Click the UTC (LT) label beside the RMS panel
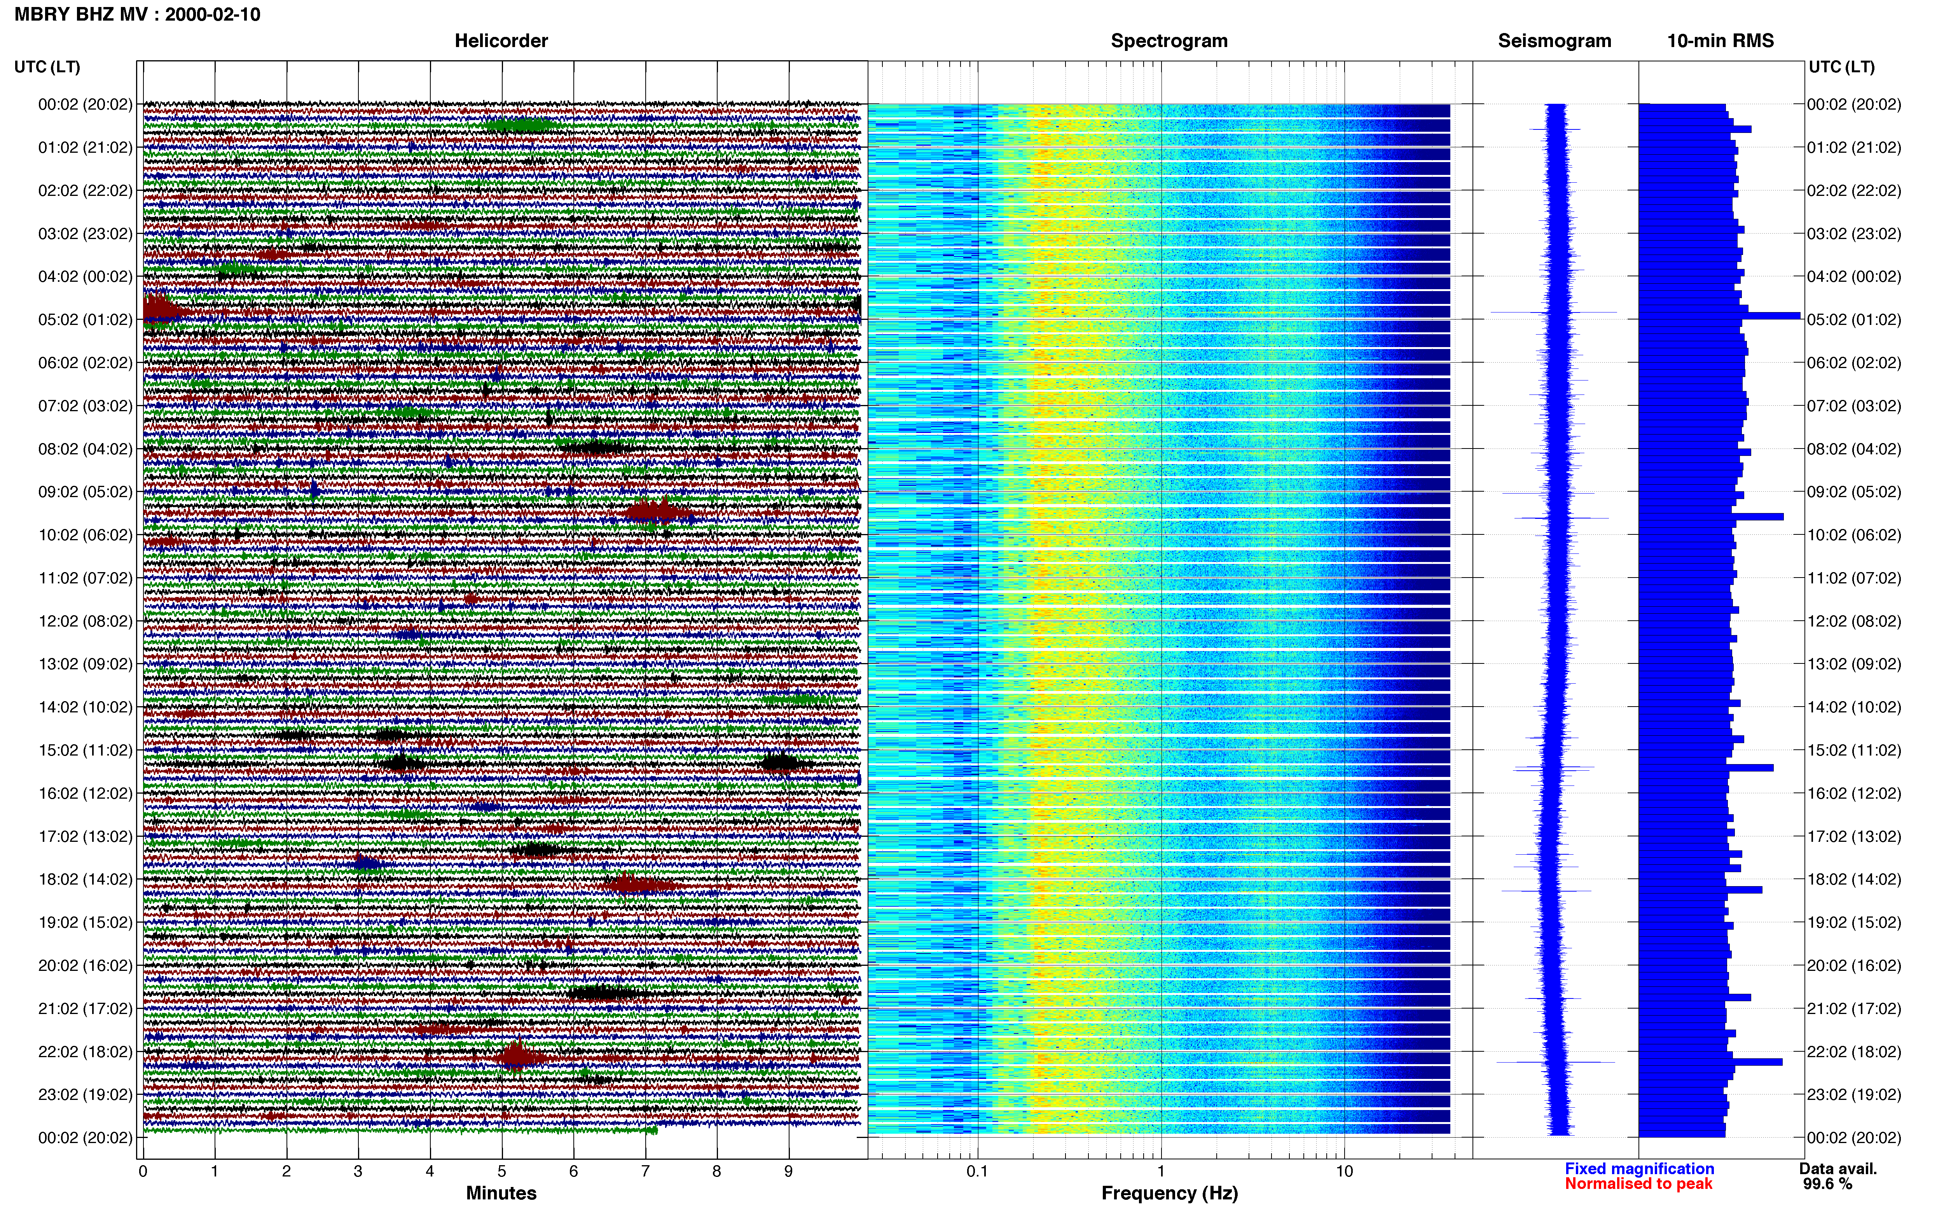The width and height of the screenshot is (1951, 1220). click(x=1841, y=67)
